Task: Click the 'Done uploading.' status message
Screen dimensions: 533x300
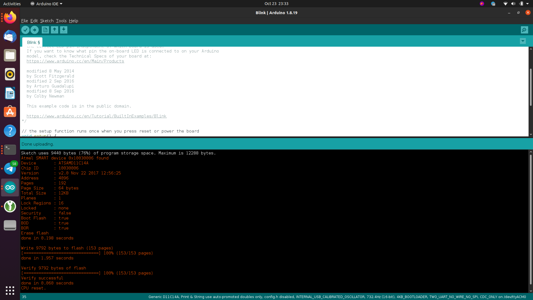Action: click(x=38, y=144)
